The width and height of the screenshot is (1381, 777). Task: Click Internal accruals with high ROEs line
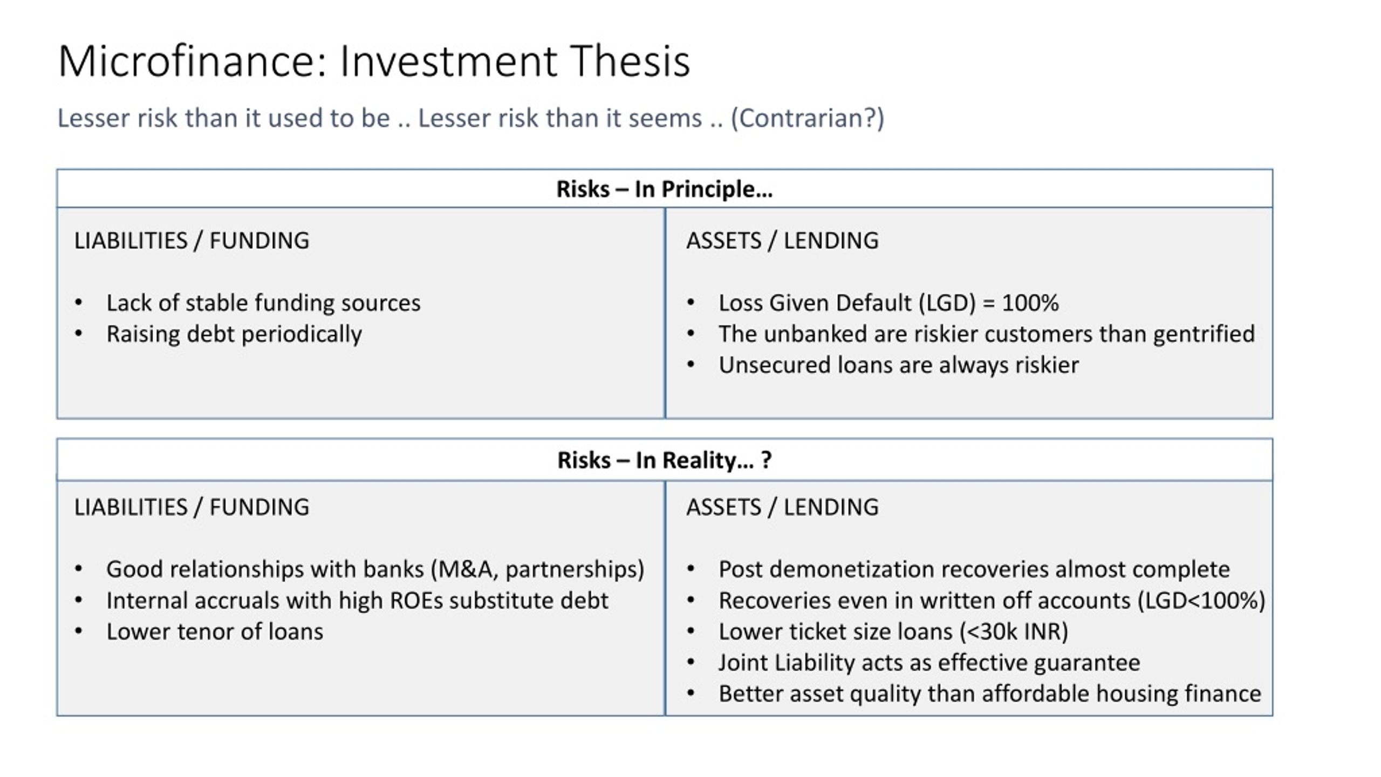(x=357, y=601)
